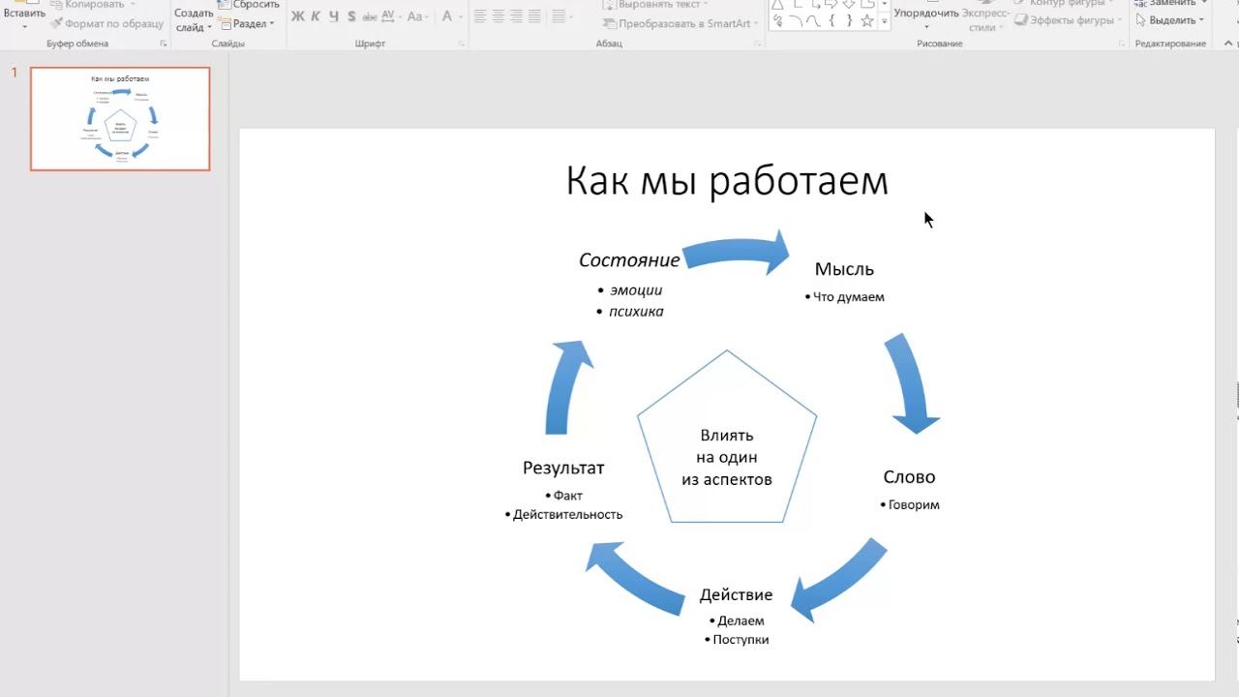Image resolution: width=1239 pixels, height=697 pixels.
Task: Click Сбросить reset slide button
Action: [x=249, y=5]
